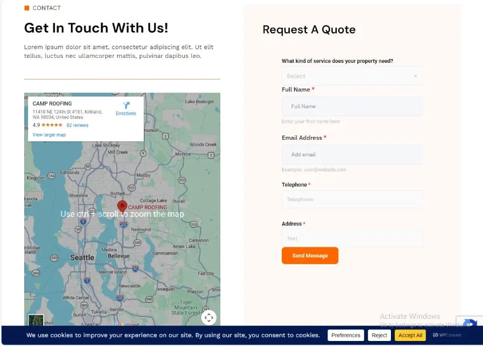The height and width of the screenshot is (346, 483).
Task: Click the Request A Quote heading
Action: point(309,30)
